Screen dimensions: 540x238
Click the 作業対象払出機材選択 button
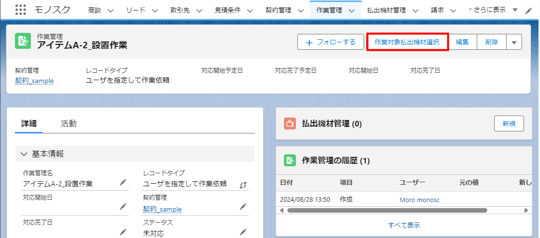(x=407, y=42)
